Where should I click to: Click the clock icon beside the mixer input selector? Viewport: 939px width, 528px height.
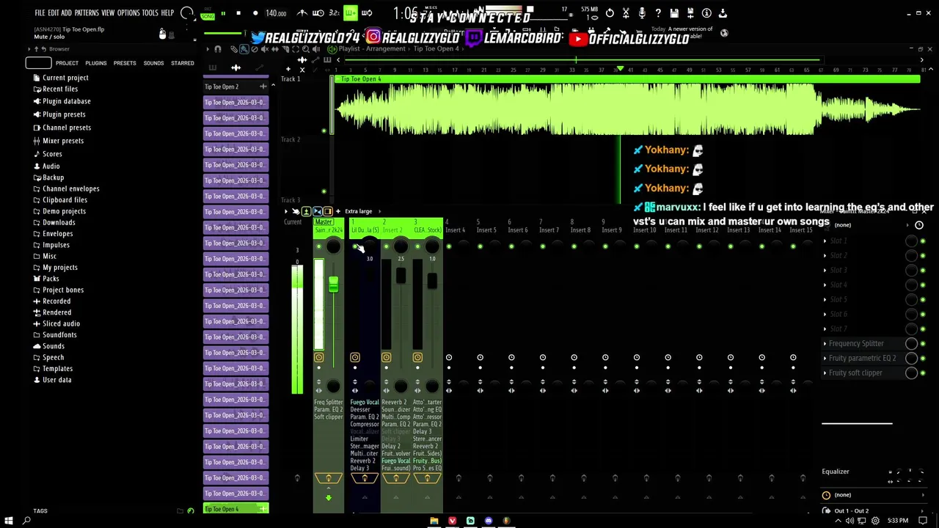point(919,225)
